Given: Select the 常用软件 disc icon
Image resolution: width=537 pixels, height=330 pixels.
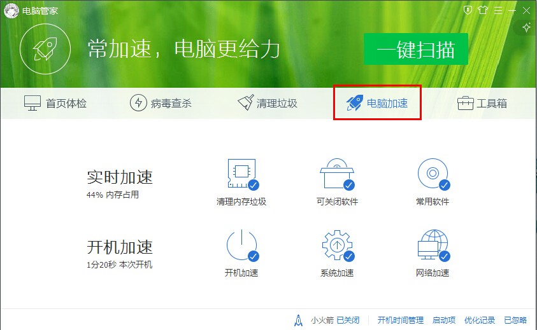Looking at the screenshot, I should pos(433,174).
